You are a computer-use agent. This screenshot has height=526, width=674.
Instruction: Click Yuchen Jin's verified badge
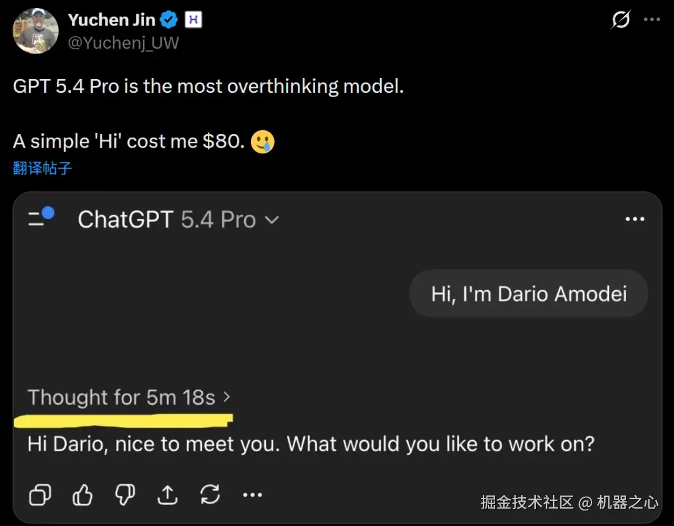pos(167,19)
